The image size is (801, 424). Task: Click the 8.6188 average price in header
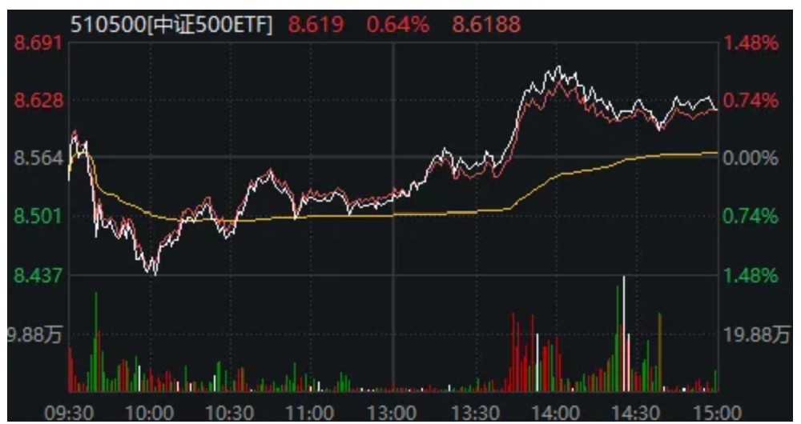(x=486, y=25)
